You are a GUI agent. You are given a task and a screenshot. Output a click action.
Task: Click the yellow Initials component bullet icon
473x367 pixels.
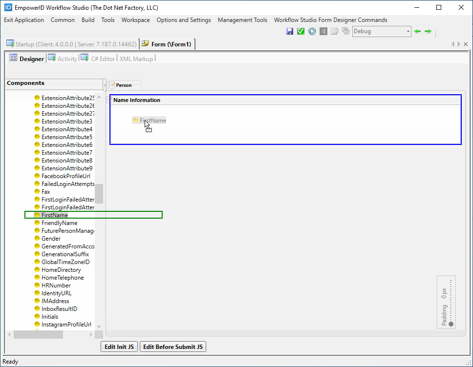[x=37, y=317]
